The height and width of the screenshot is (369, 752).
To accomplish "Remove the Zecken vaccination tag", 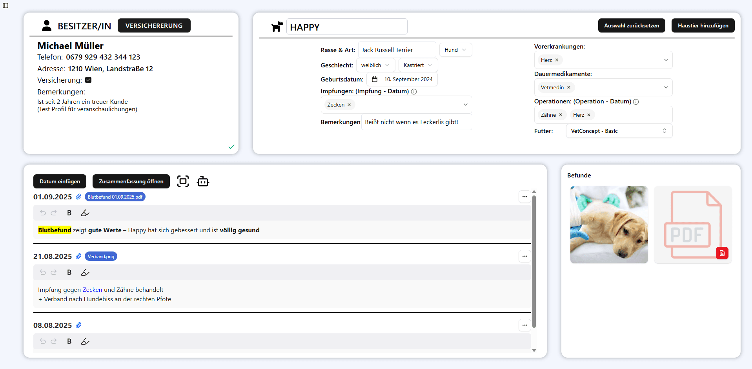I will pyautogui.click(x=349, y=105).
